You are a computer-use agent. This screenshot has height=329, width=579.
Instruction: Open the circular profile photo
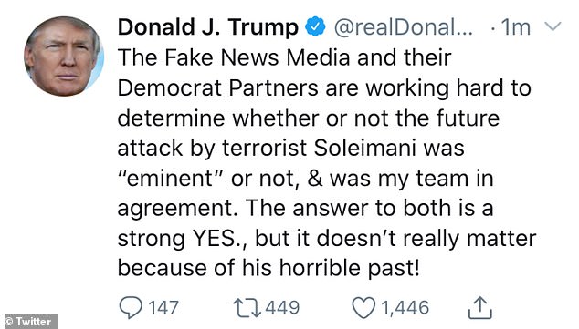[x=64, y=57]
